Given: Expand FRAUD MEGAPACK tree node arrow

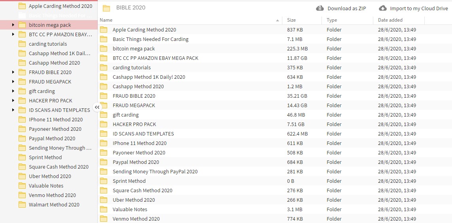Looking at the screenshot, I should point(13,82).
